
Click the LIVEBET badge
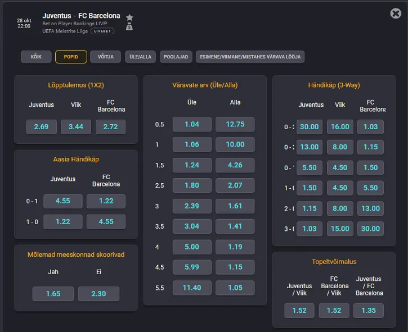click(102, 31)
